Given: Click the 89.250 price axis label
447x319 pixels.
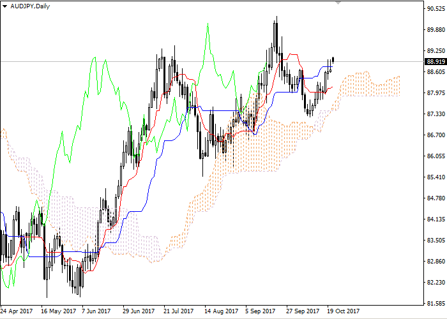Looking at the screenshot, I should 436,50.
